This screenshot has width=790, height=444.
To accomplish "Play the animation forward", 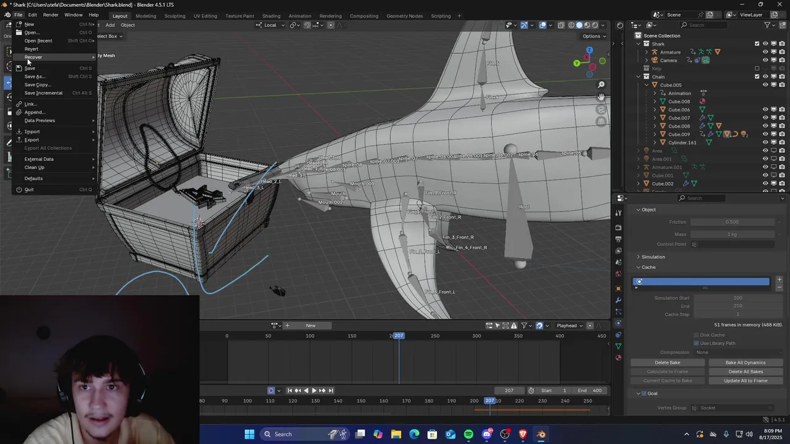I will [314, 390].
